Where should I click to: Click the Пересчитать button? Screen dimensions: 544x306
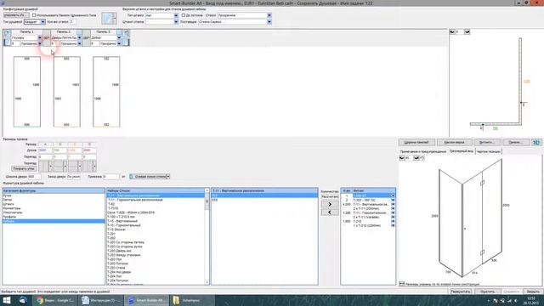click(x=461, y=292)
